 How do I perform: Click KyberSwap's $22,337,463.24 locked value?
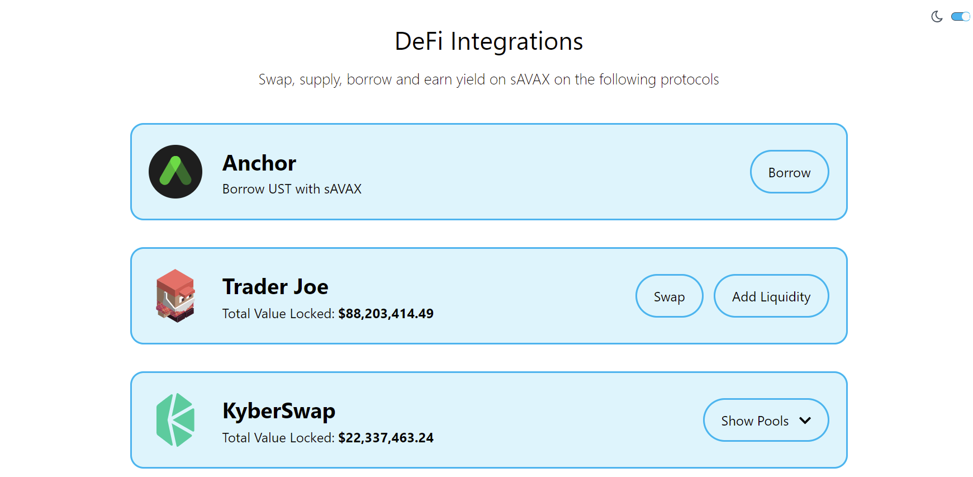pos(386,438)
